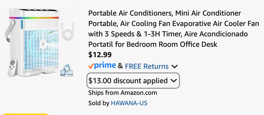The image size is (264, 115).
Task: Click the orange Prime checkmark icon
Action: pyautogui.click(x=91, y=66)
